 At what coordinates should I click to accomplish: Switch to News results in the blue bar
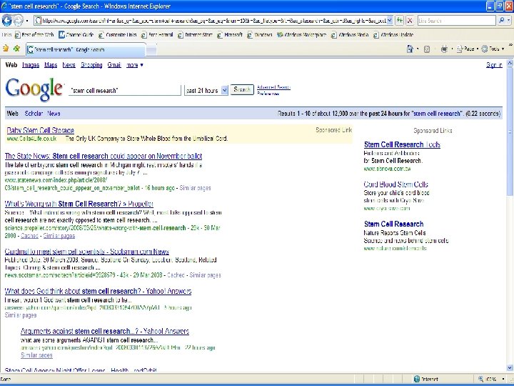coord(54,114)
